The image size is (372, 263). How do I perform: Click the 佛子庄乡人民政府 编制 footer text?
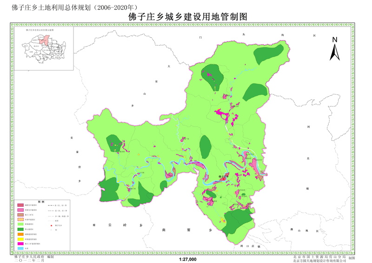coord(34,256)
